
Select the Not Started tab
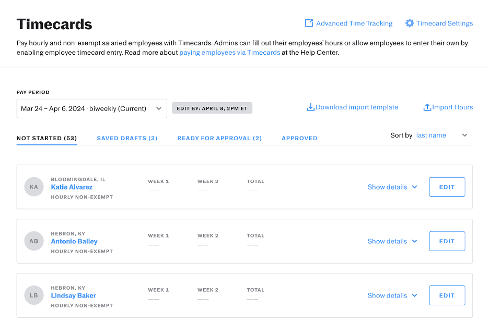point(47,138)
